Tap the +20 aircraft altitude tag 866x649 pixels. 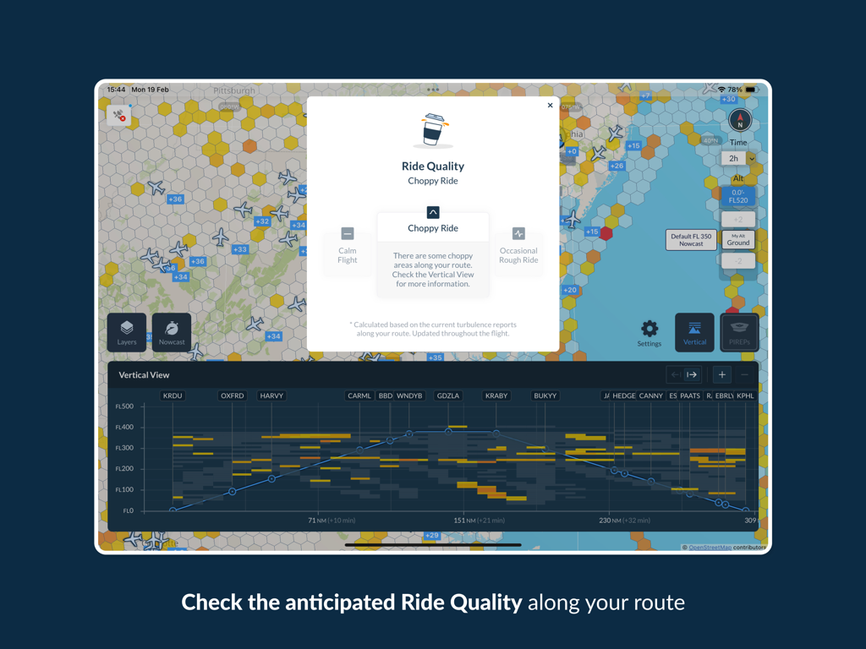(570, 290)
